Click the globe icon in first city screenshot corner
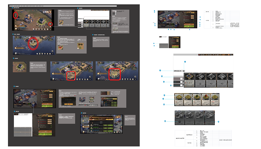261x149 pixels. click(16, 29)
